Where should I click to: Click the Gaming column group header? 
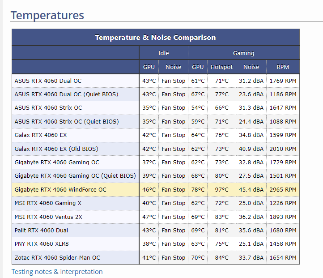(x=243, y=53)
